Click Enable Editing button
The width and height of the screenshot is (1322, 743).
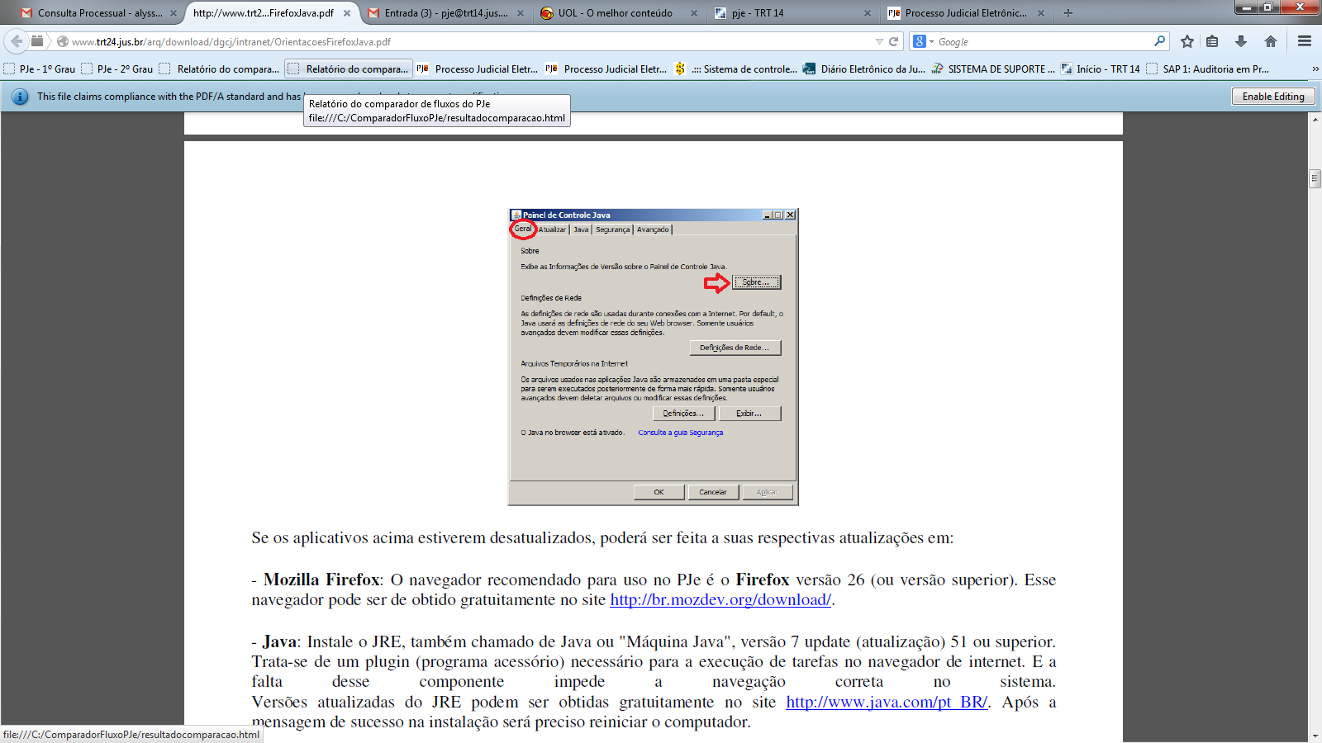pos(1273,97)
